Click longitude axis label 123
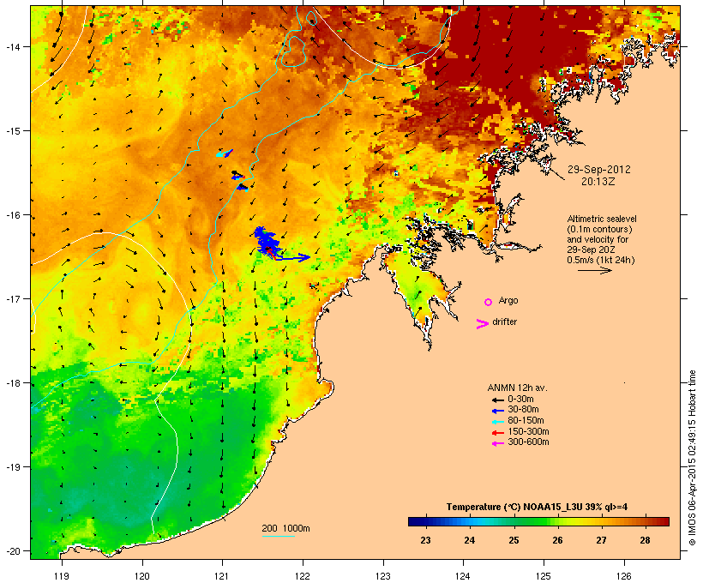This screenshot has width=703, height=583. pyautogui.click(x=383, y=576)
